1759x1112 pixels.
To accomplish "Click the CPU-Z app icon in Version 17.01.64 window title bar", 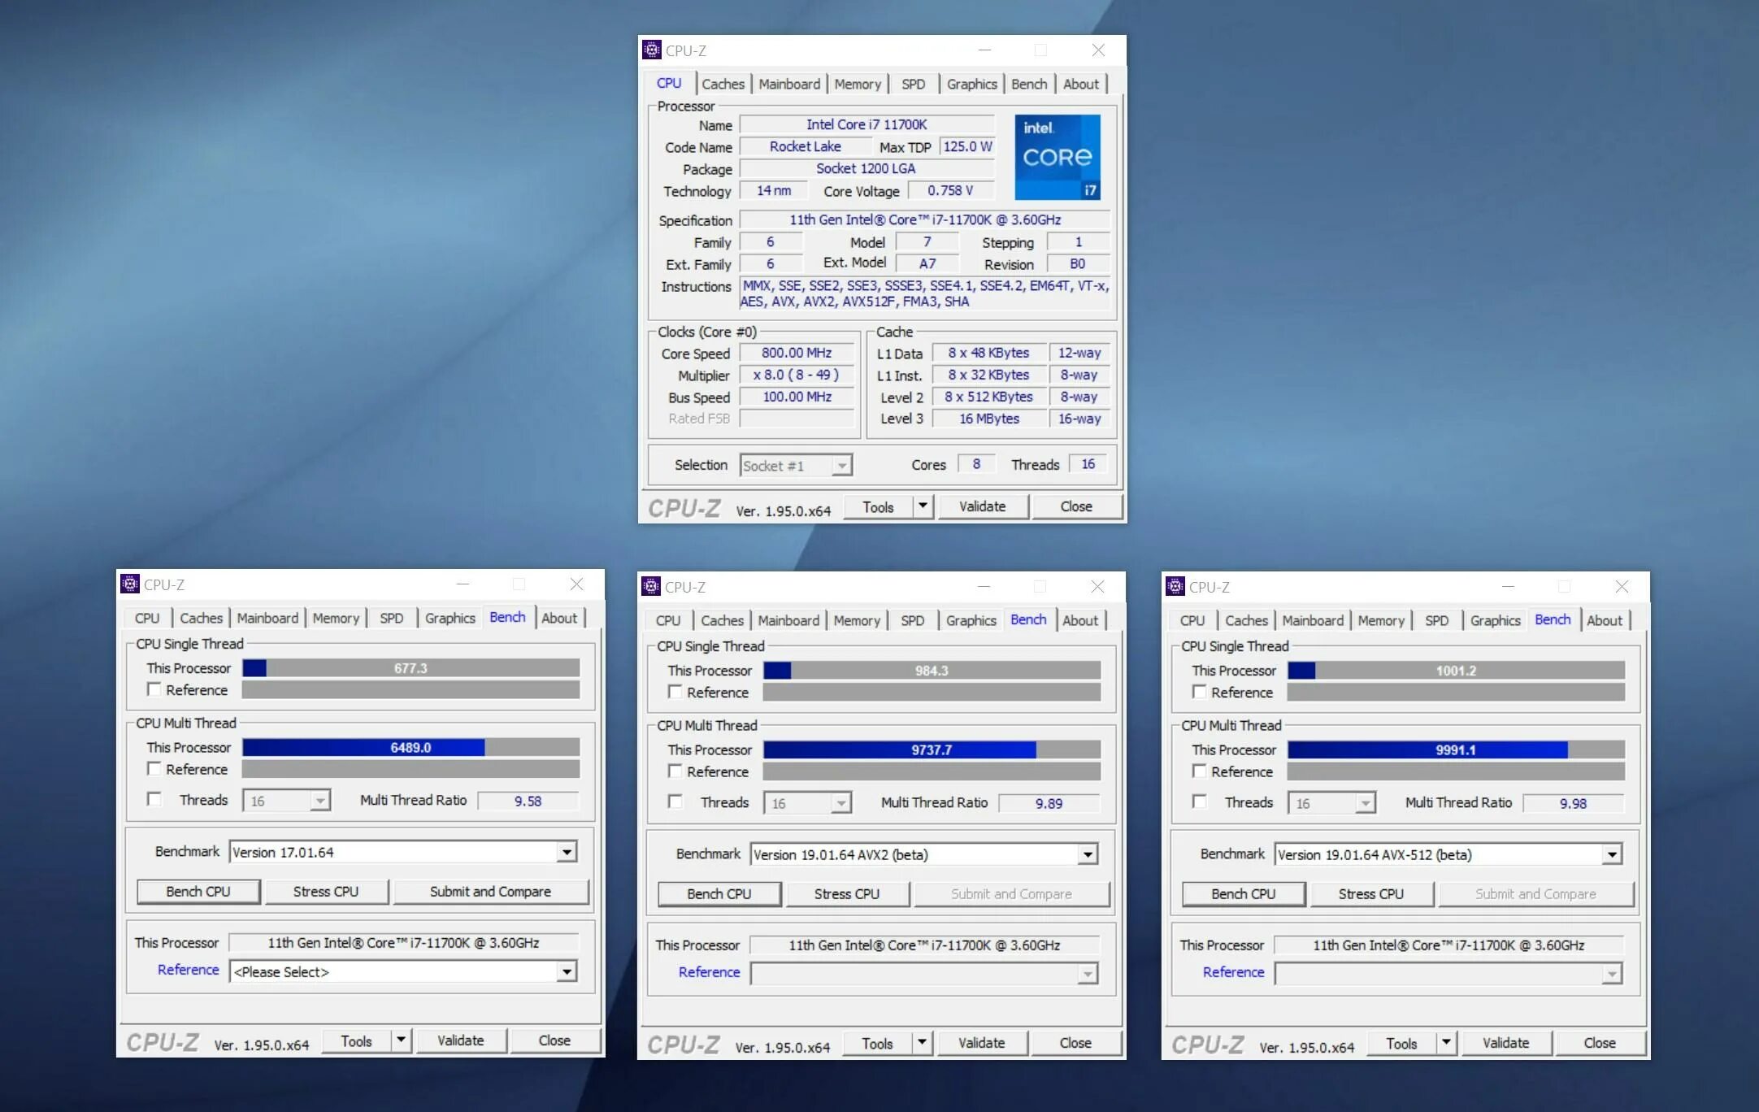I will (x=130, y=584).
